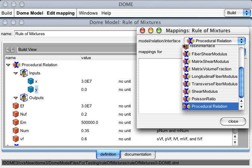Screen dimensions: 252x168
Task: Collapse the Outputs node
Action: tap(16, 98)
